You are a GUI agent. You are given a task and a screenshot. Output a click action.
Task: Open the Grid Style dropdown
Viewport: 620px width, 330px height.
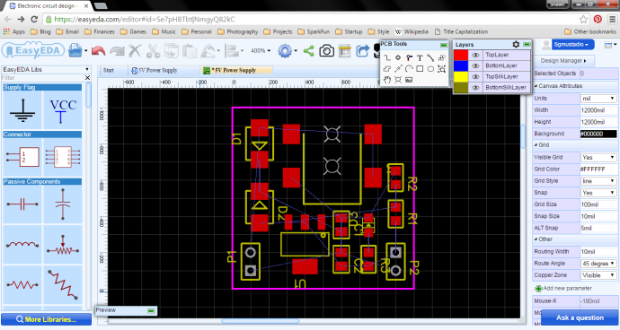pyautogui.click(x=598, y=181)
